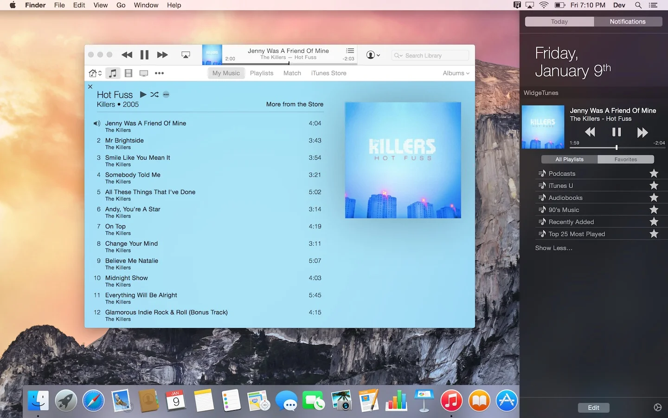Toggle favorite star for Top 25 Most Played
Viewport: 668px width, 418px height.
[x=654, y=234]
